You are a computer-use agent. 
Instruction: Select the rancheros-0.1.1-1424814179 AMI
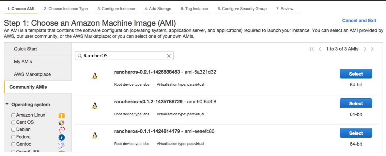click(x=356, y=133)
